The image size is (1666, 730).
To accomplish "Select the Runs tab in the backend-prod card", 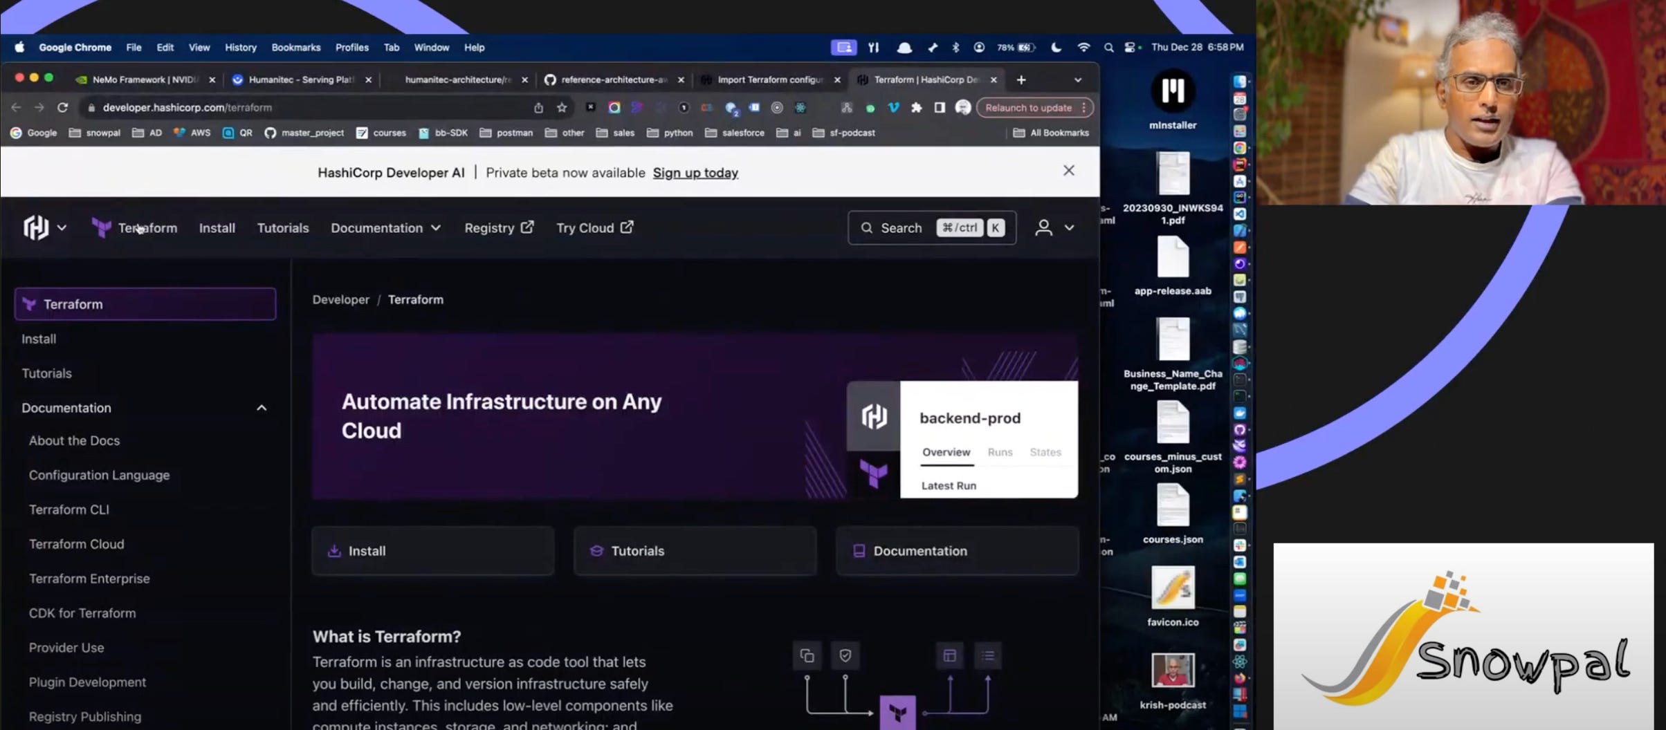I will [1000, 452].
